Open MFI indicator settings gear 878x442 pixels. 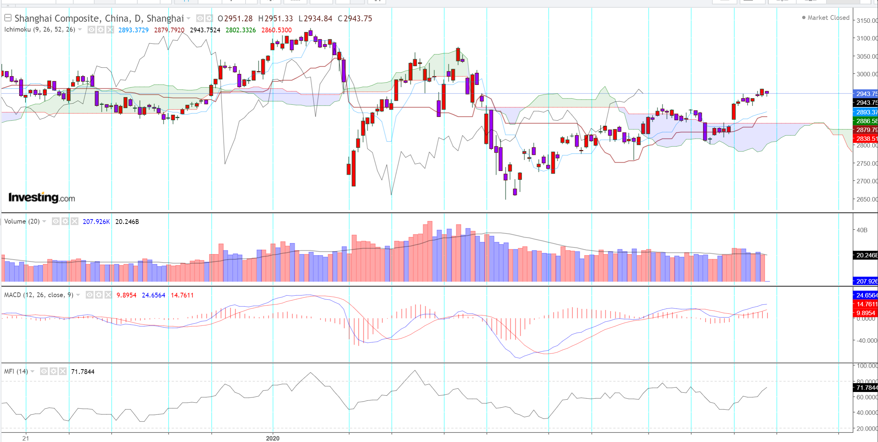click(x=53, y=371)
